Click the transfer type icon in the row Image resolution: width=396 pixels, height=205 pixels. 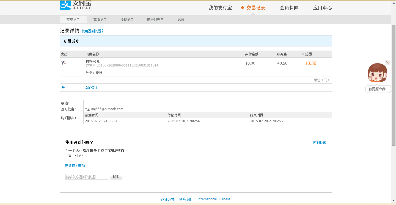click(64, 63)
